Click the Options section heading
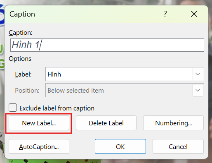The height and width of the screenshot is (163, 212). click(20, 59)
